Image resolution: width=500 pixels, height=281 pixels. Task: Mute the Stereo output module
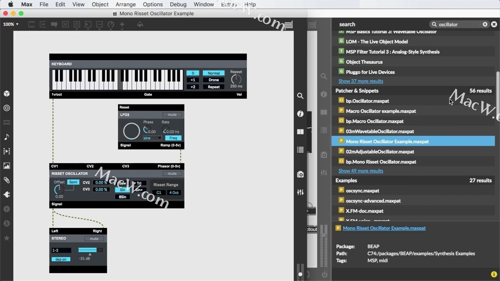tap(94, 239)
